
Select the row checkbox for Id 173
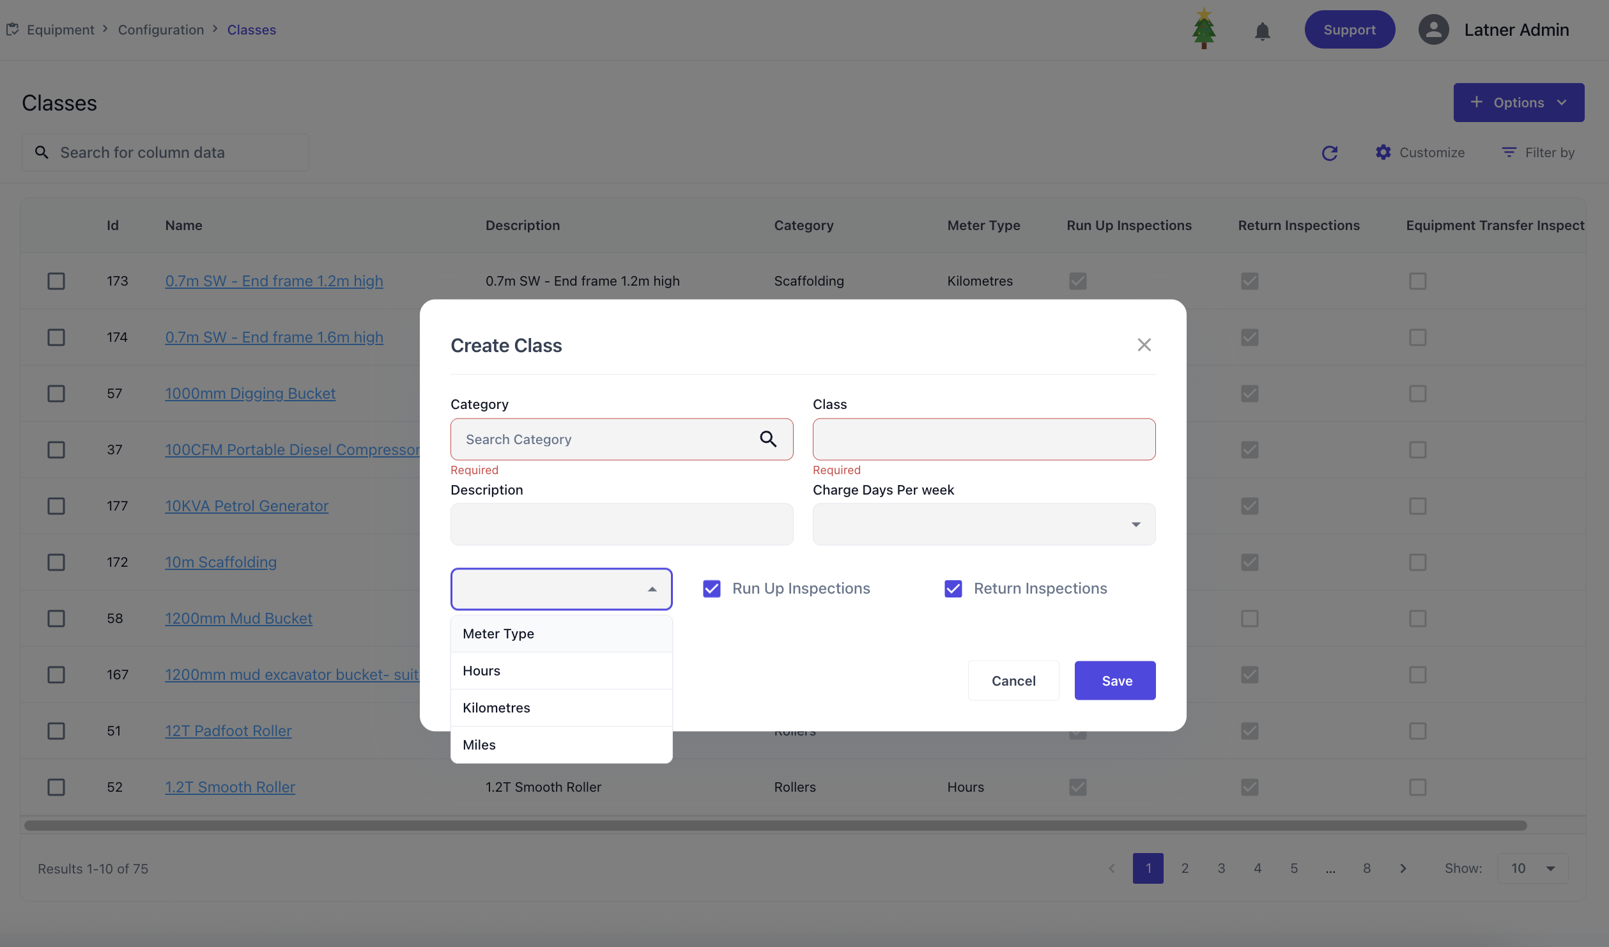tap(56, 281)
